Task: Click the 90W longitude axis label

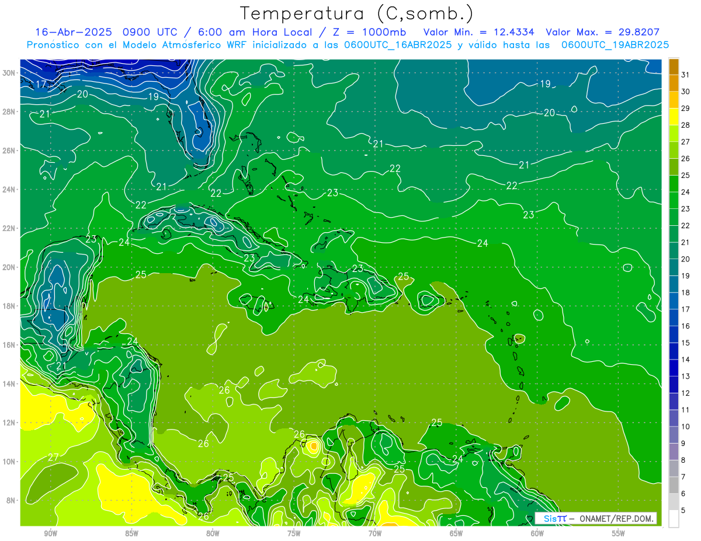Action: (50, 533)
